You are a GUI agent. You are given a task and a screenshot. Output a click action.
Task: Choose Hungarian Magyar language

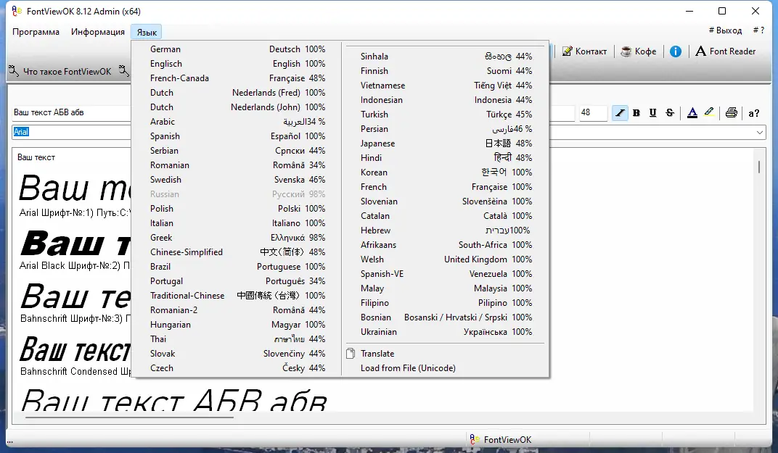[x=237, y=325]
